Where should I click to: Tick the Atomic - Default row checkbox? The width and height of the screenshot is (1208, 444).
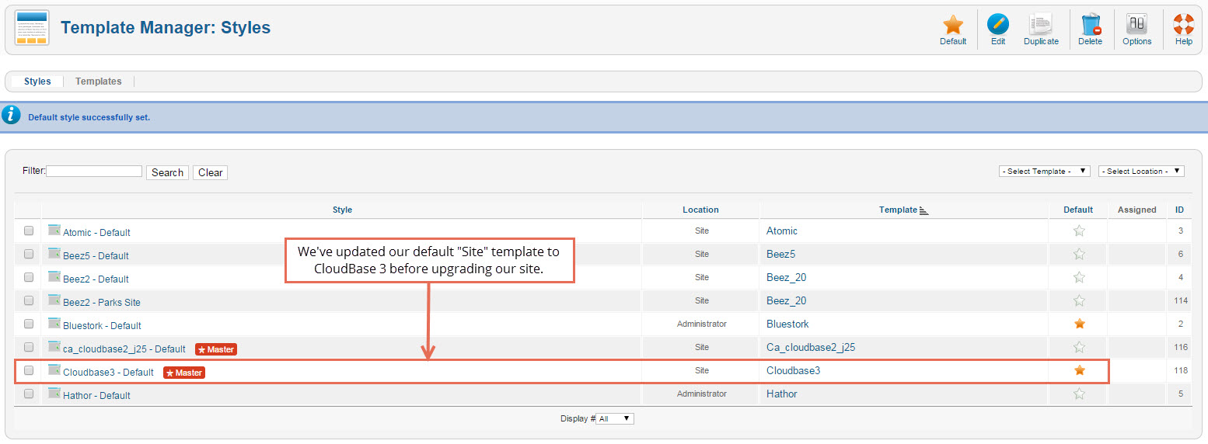29,231
